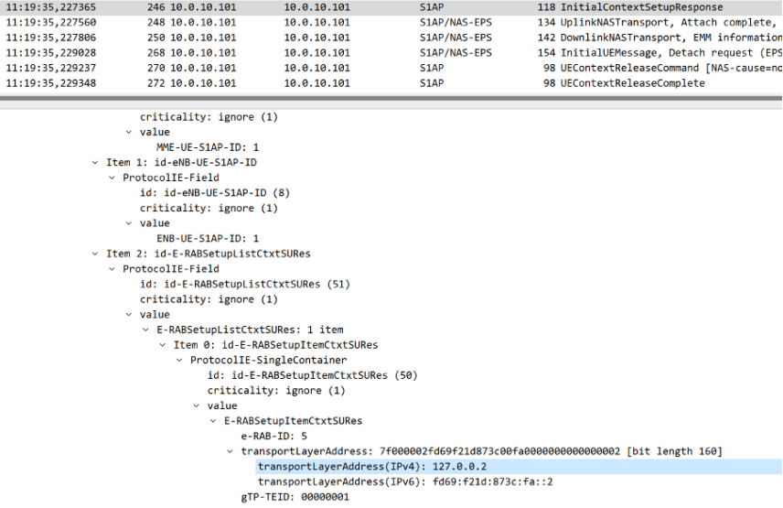This screenshot has width=783, height=508.
Task: Collapse E-RABSetupListCtxtSURes: 1 item node
Action: coord(146,330)
